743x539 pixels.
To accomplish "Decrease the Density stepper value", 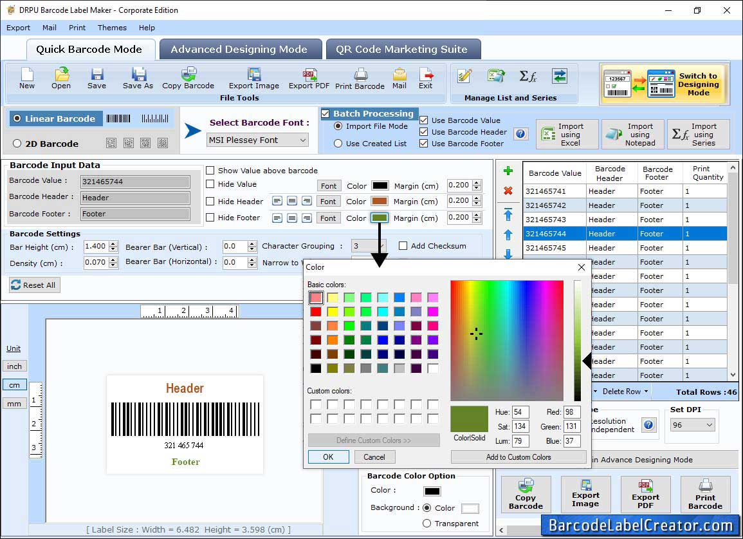I will pyautogui.click(x=113, y=265).
